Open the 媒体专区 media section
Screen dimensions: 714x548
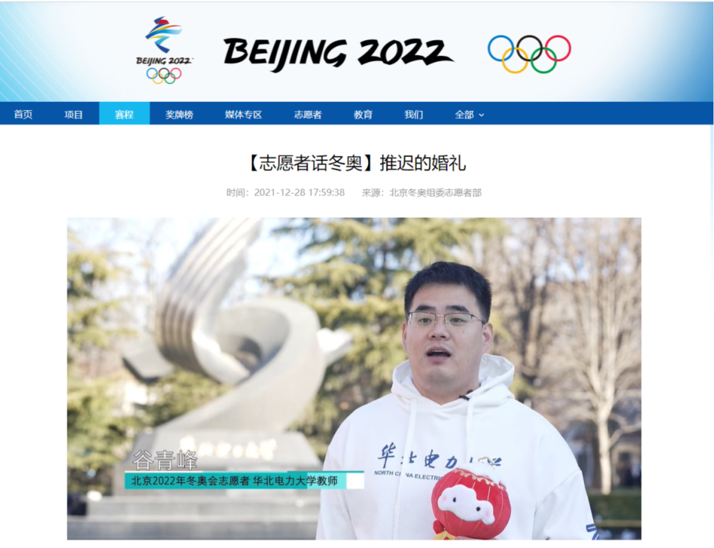point(243,115)
